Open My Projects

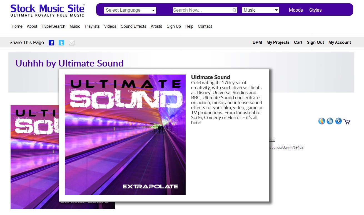[x=278, y=42]
